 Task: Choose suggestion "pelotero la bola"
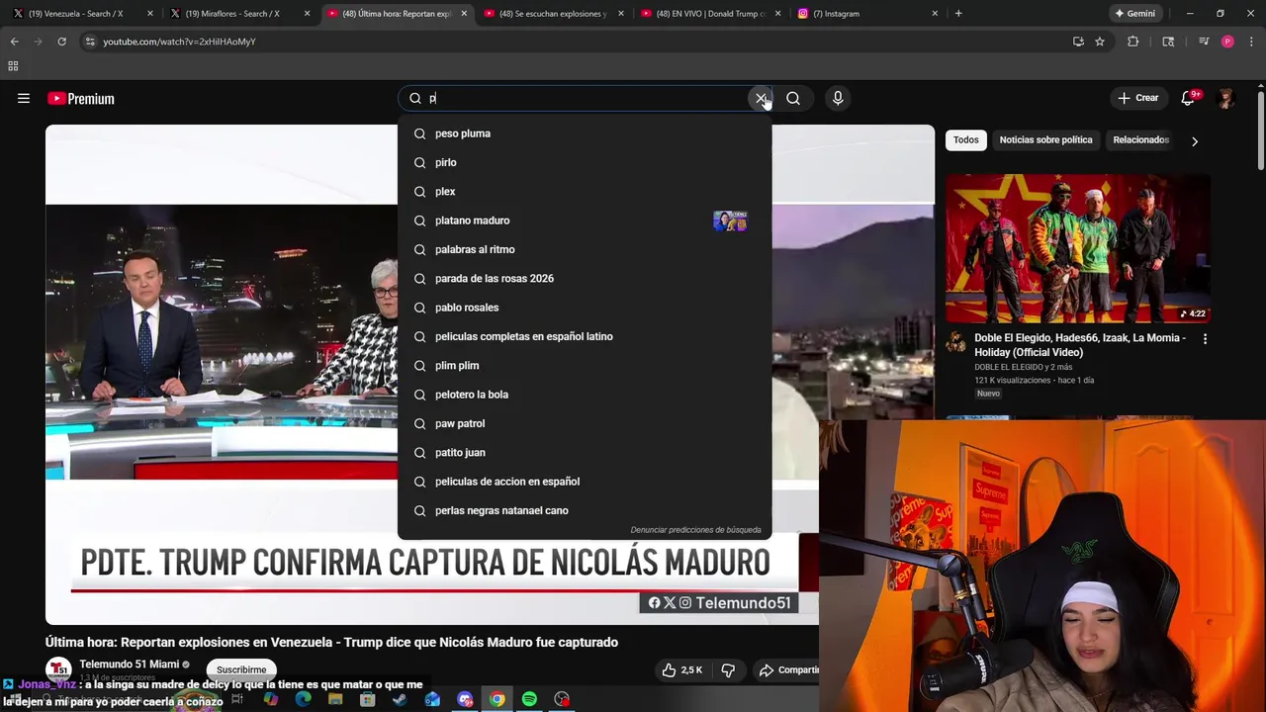click(585, 395)
